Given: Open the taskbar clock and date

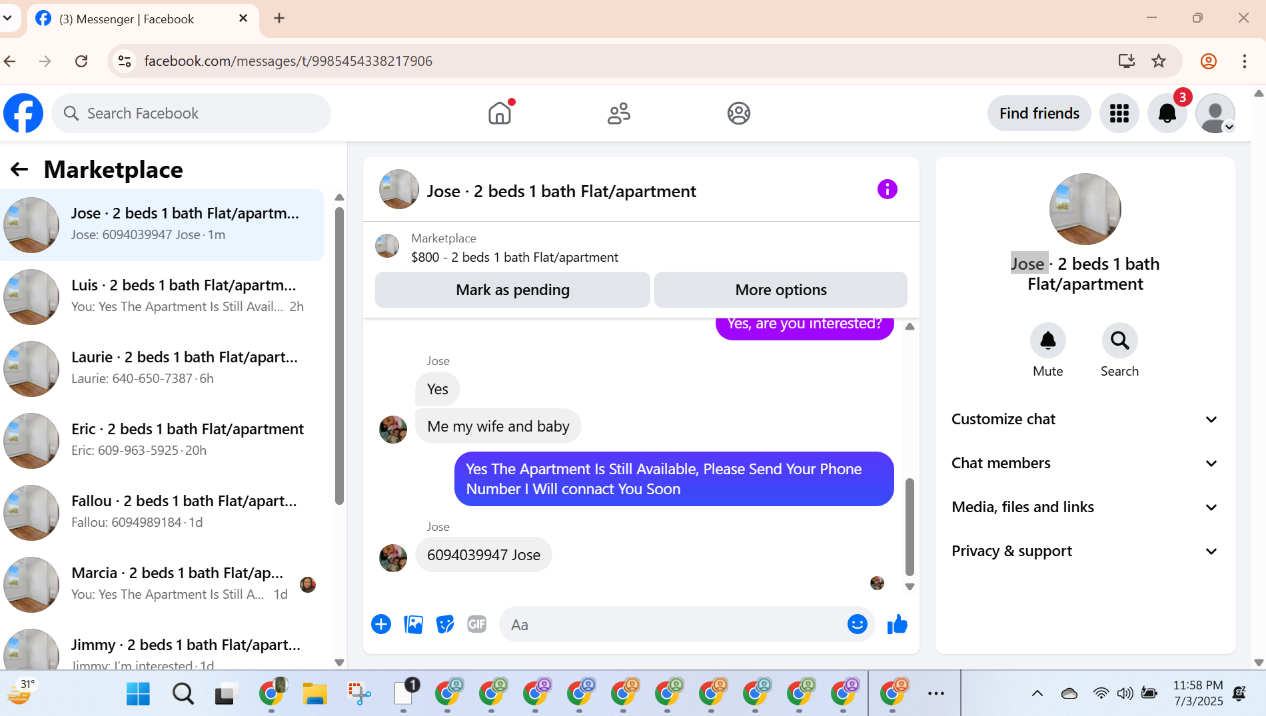Looking at the screenshot, I should pyautogui.click(x=1198, y=693).
